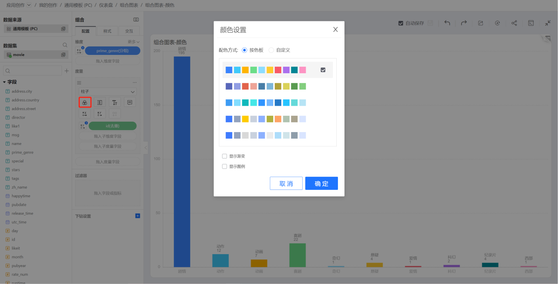This screenshot has height=284, width=558.
Task: Click the search icon beside 数据集
Action: click(65, 45)
